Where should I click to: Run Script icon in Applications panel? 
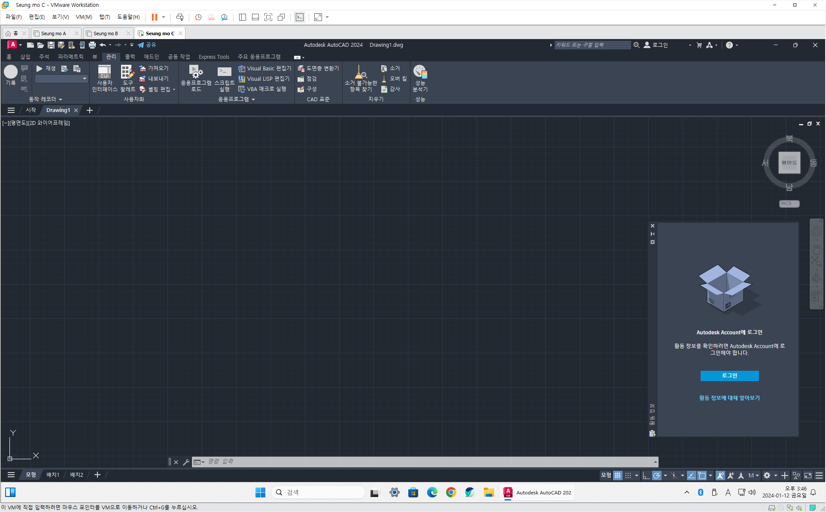pos(224,78)
